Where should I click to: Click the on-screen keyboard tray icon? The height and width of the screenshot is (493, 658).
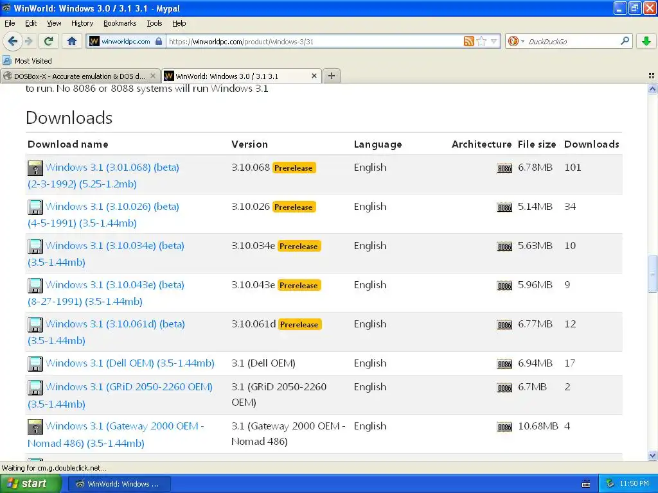[586, 484]
